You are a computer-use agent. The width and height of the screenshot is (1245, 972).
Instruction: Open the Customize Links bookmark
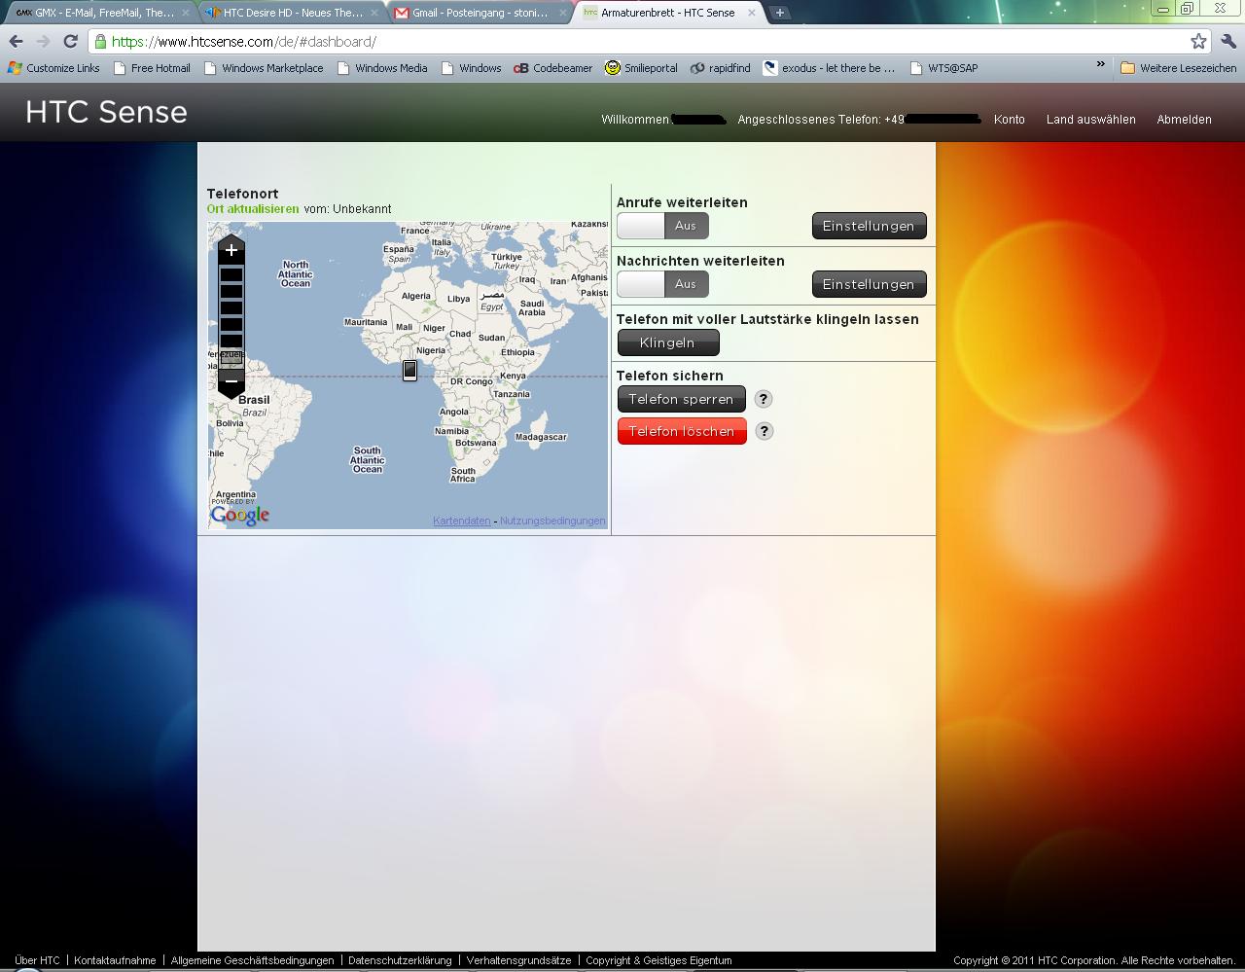click(x=53, y=68)
